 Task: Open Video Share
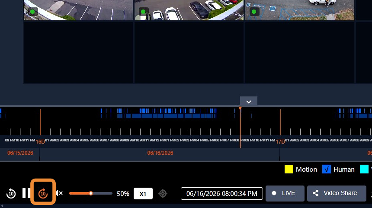(x=337, y=194)
